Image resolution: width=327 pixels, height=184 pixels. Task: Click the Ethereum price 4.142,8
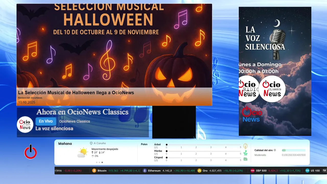[167, 171]
